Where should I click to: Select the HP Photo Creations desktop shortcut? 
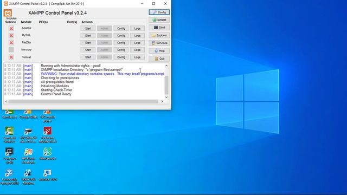click(28, 156)
